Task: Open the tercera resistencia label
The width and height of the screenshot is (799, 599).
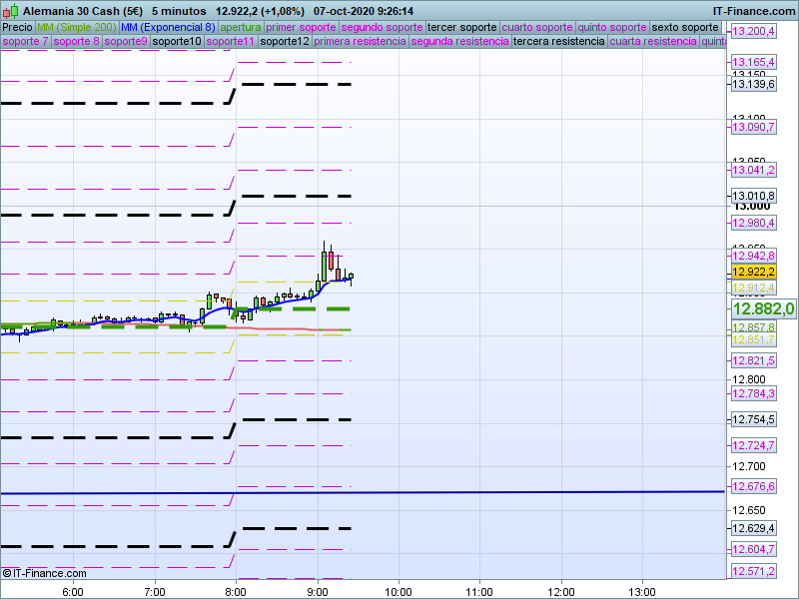Action: pyautogui.click(x=559, y=41)
